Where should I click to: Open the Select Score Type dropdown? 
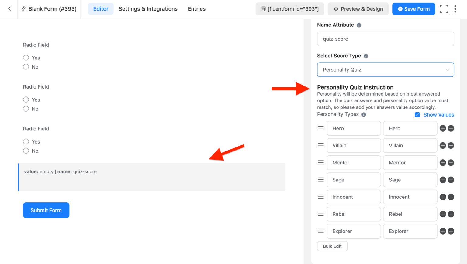pos(385,70)
